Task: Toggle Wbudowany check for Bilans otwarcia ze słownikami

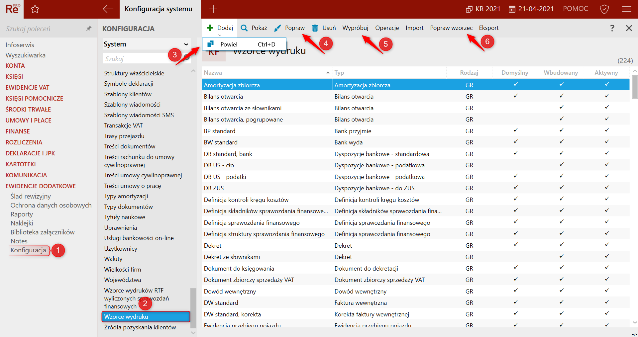Action: (561, 108)
